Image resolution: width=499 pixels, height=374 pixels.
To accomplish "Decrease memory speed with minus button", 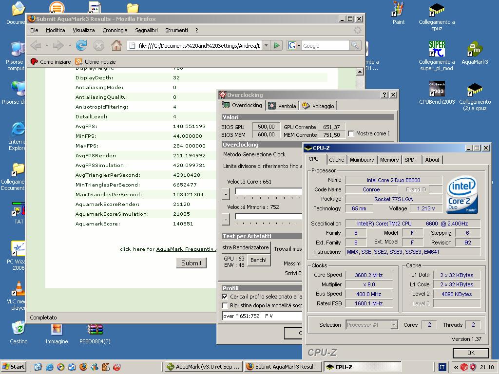I will tap(226, 219).
